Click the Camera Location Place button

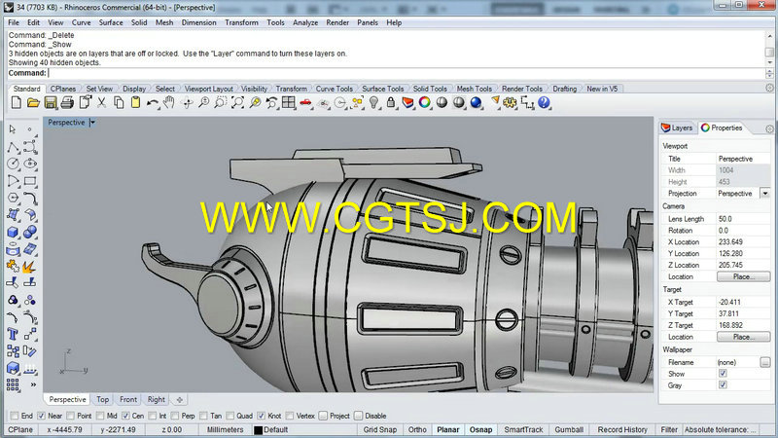[x=743, y=276]
